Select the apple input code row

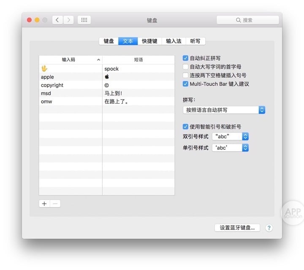click(71, 77)
